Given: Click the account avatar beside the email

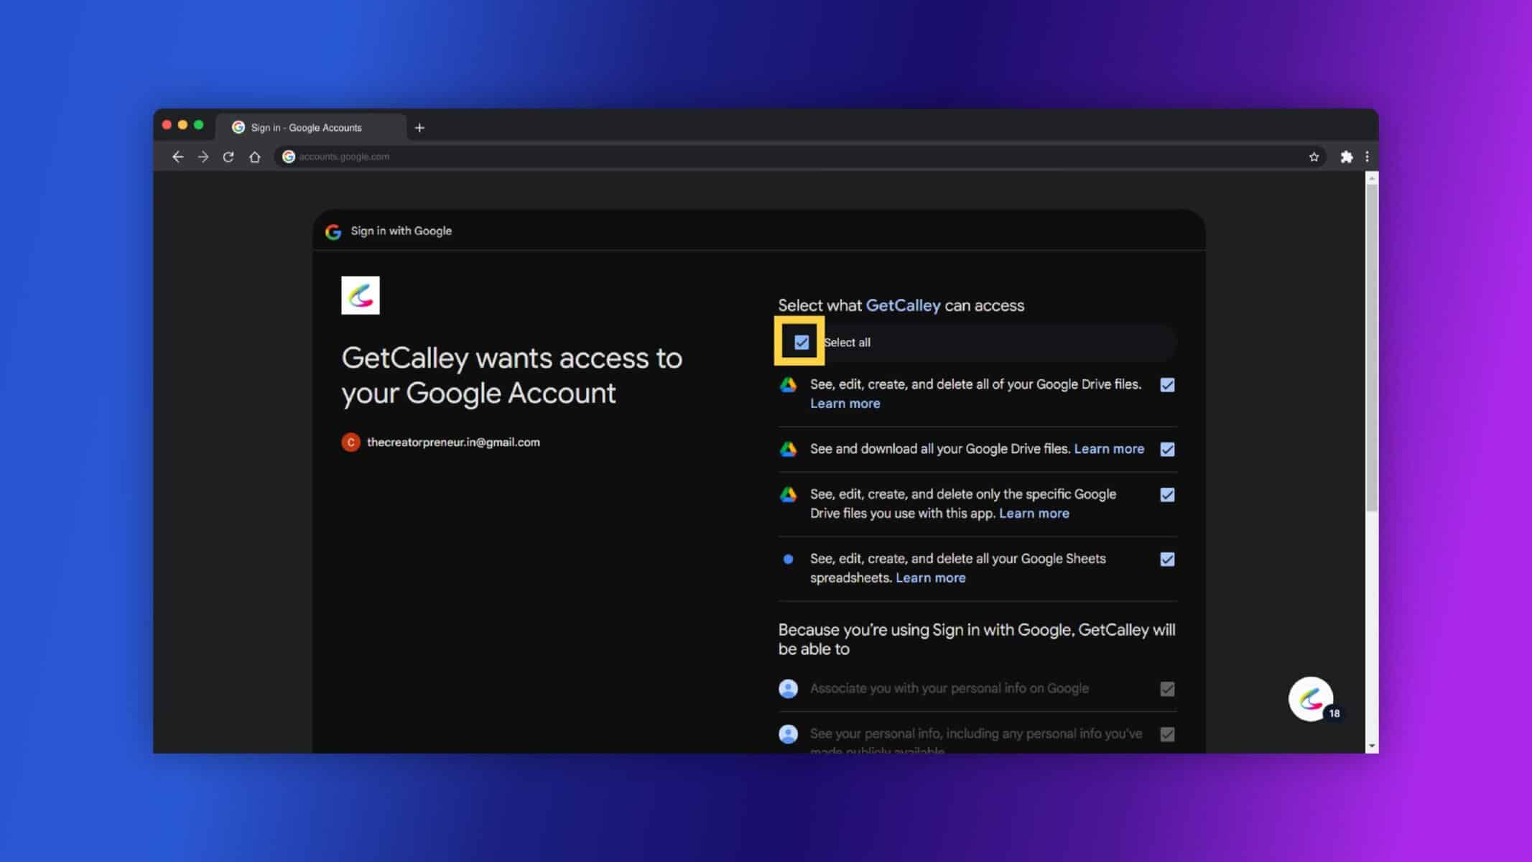Looking at the screenshot, I should (350, 442).
